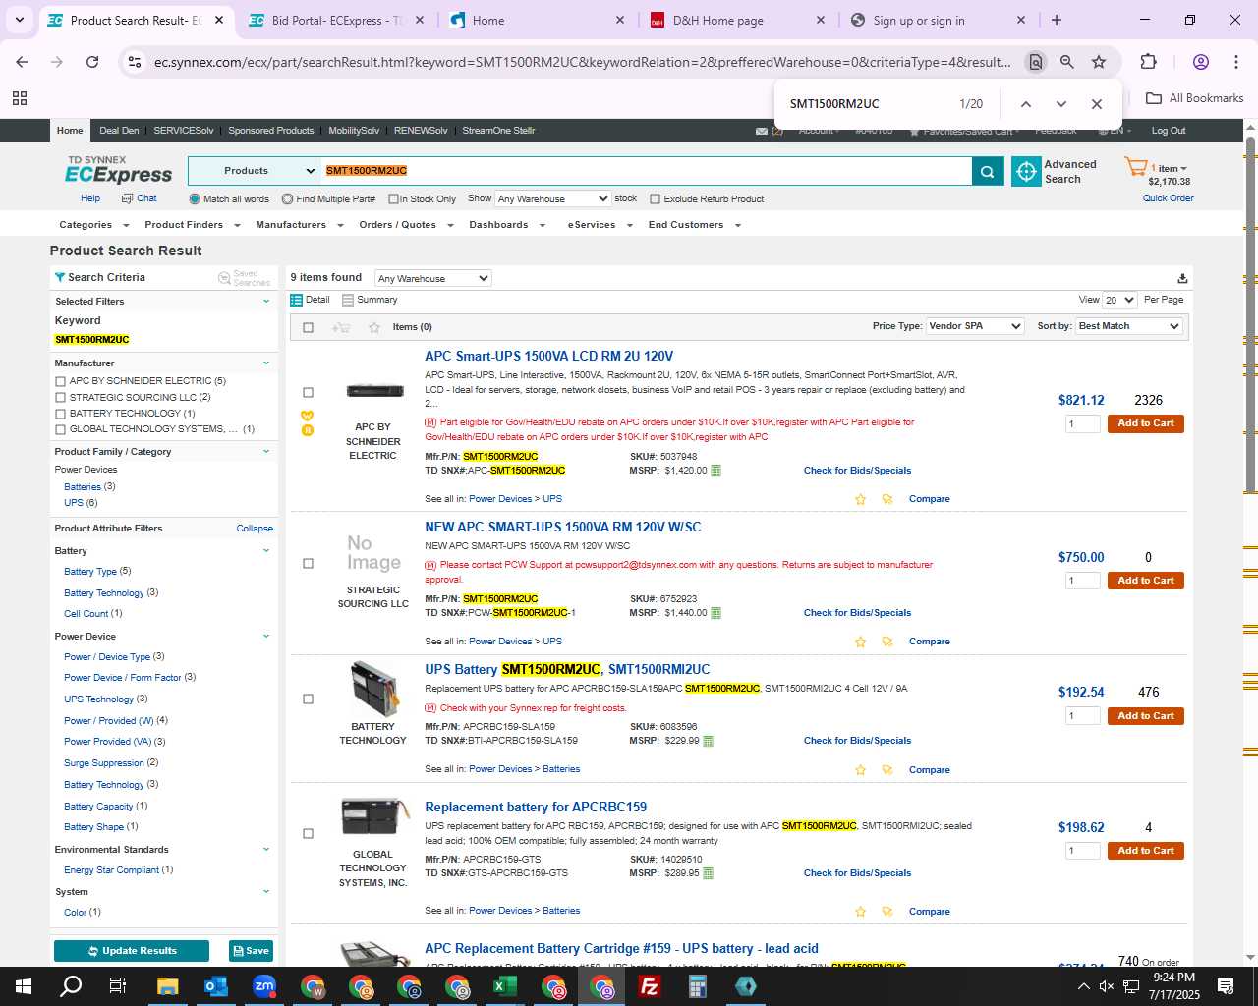Image resolution: width=1258 pixels, height=1006 pixels.
Task: Toggle select-all checkbox in Items header
Action: 308,327
